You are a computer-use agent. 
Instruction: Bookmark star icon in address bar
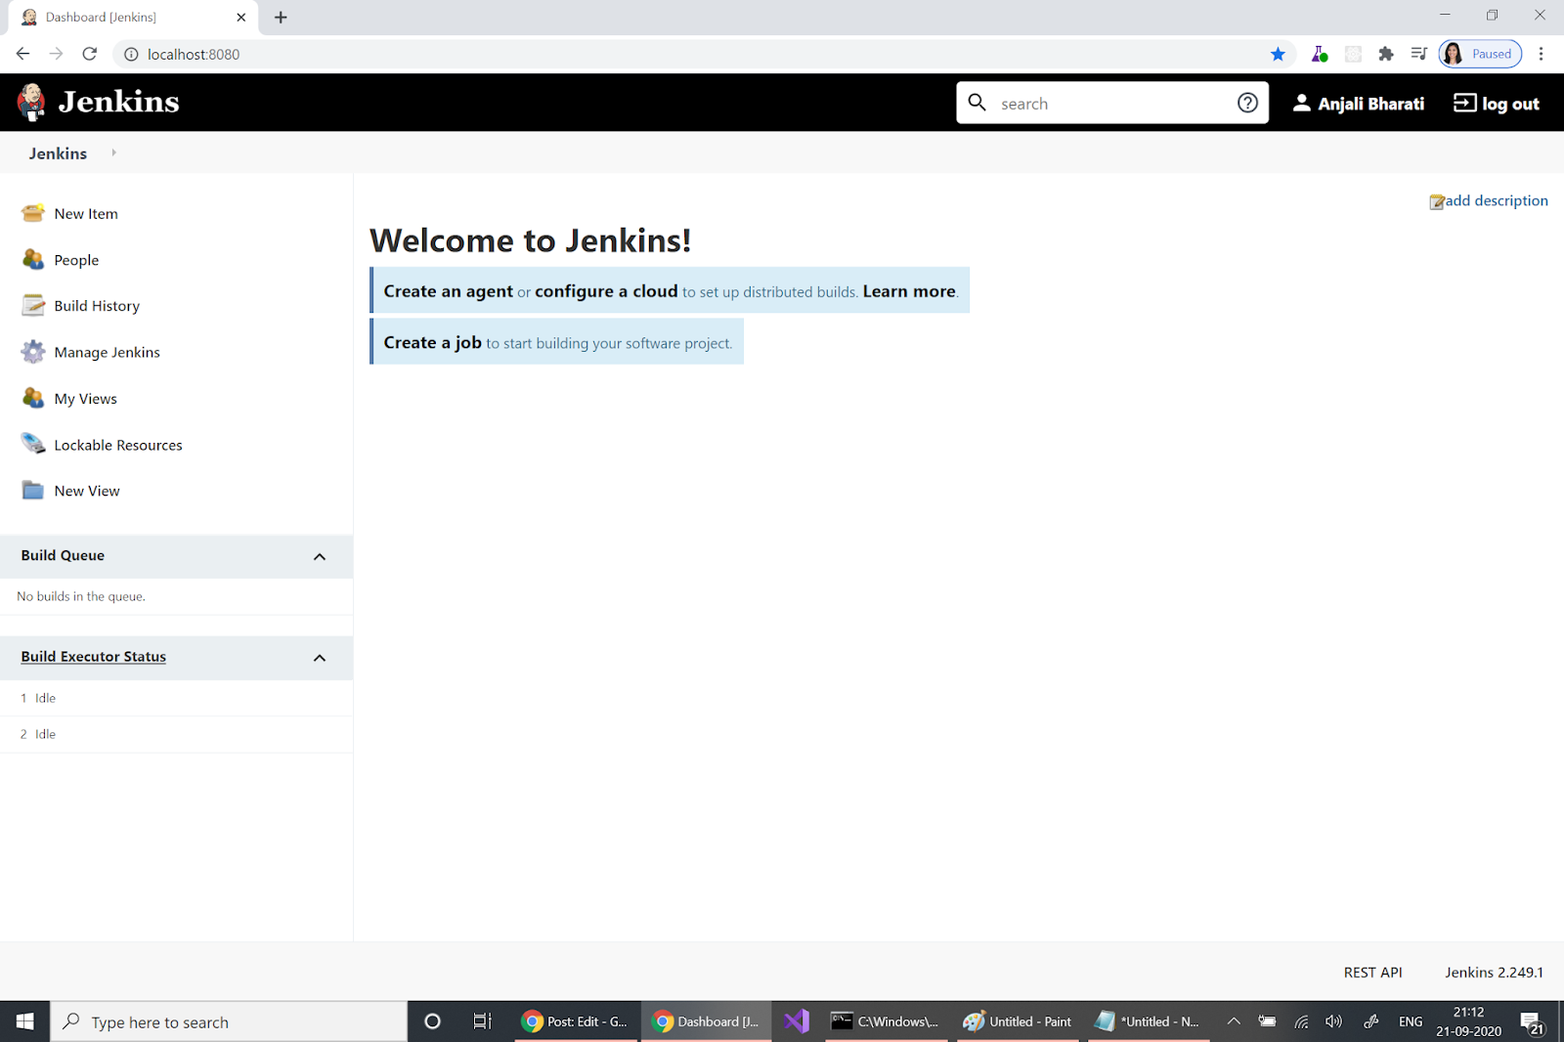click(1278, 54)
